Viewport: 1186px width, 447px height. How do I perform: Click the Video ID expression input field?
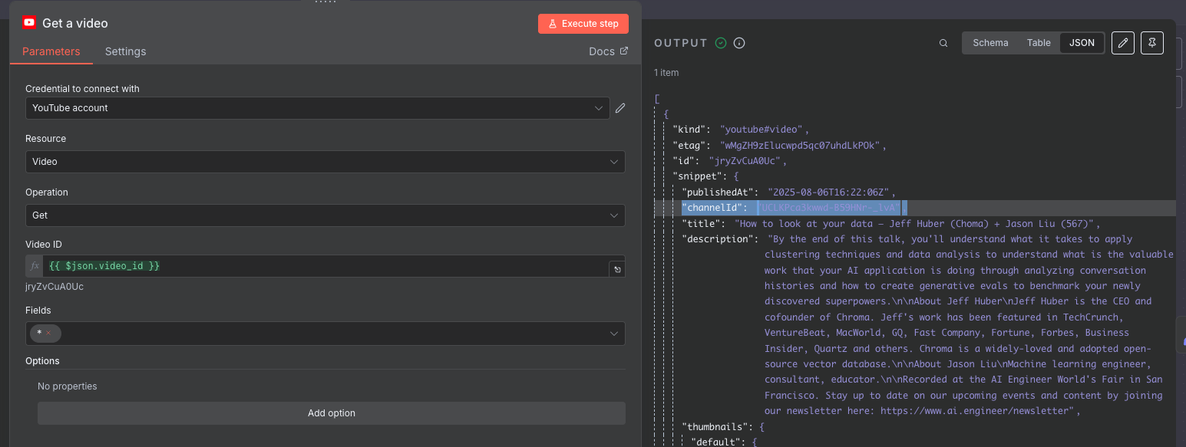tap(322, 265)
